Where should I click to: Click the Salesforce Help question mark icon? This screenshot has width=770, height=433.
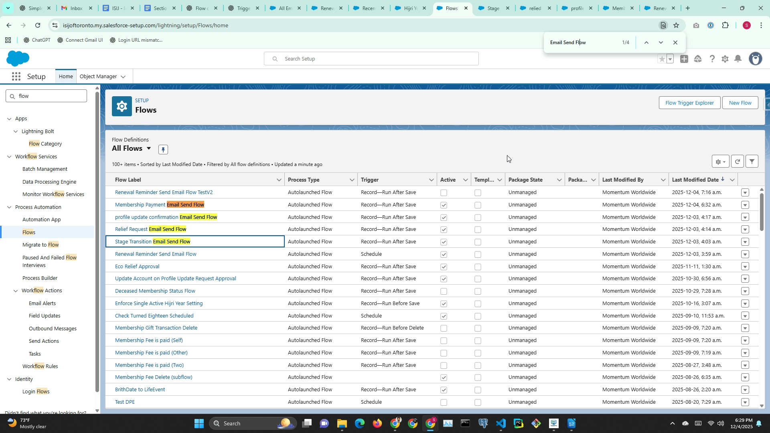click(712, 59)
